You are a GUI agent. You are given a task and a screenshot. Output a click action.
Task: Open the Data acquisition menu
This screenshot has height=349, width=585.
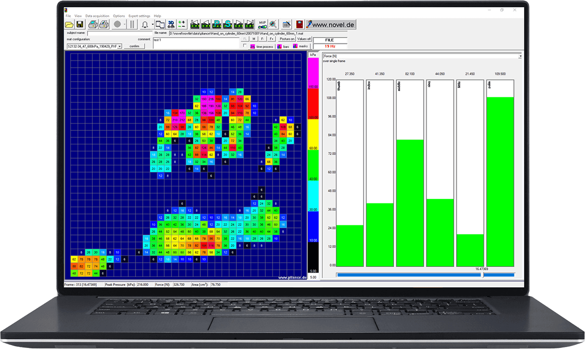point(97,16)
